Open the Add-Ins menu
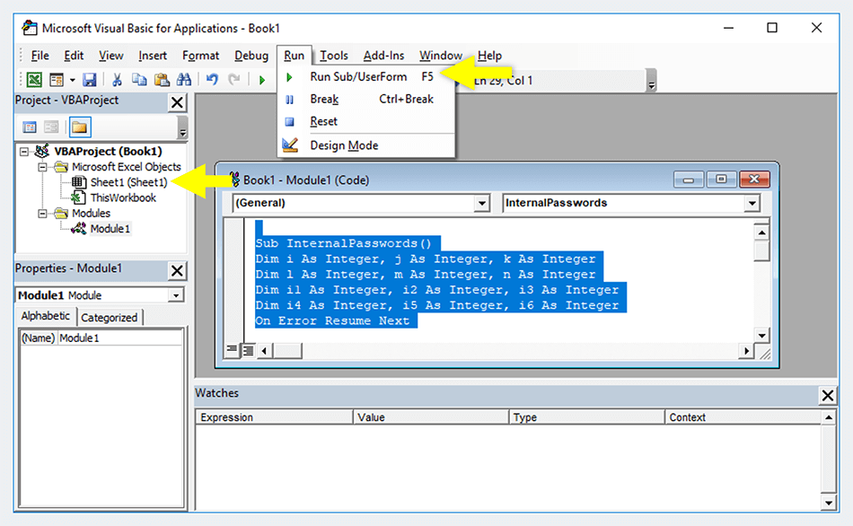Image resolution: width=853 pixels, height=526 pixels. coord(383,56)
